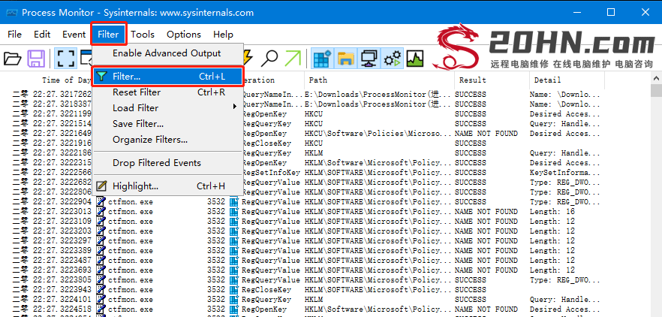Click the Save toolbar icon
662x317 pixels.
click(x=35, y=59)
